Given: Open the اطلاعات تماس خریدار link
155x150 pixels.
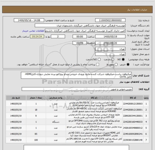Looking at the screenshot, I should point(33,31).
